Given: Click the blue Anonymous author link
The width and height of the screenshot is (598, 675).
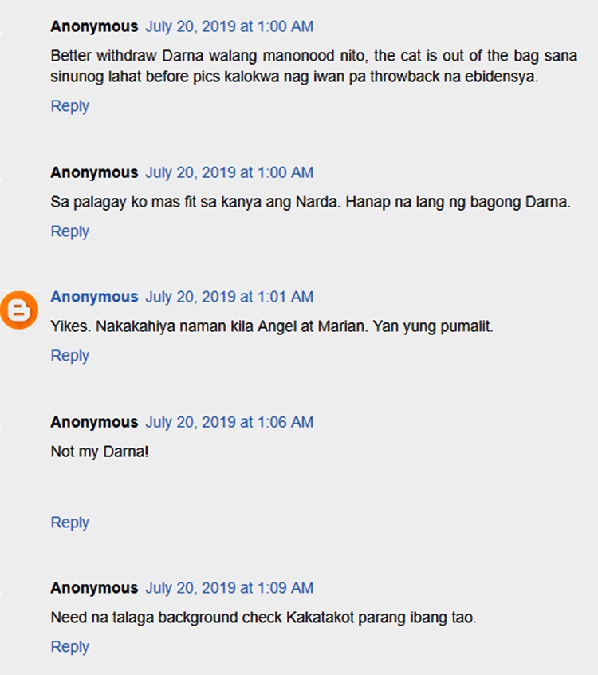Looking at the screenshot, I should pos(94,297).
